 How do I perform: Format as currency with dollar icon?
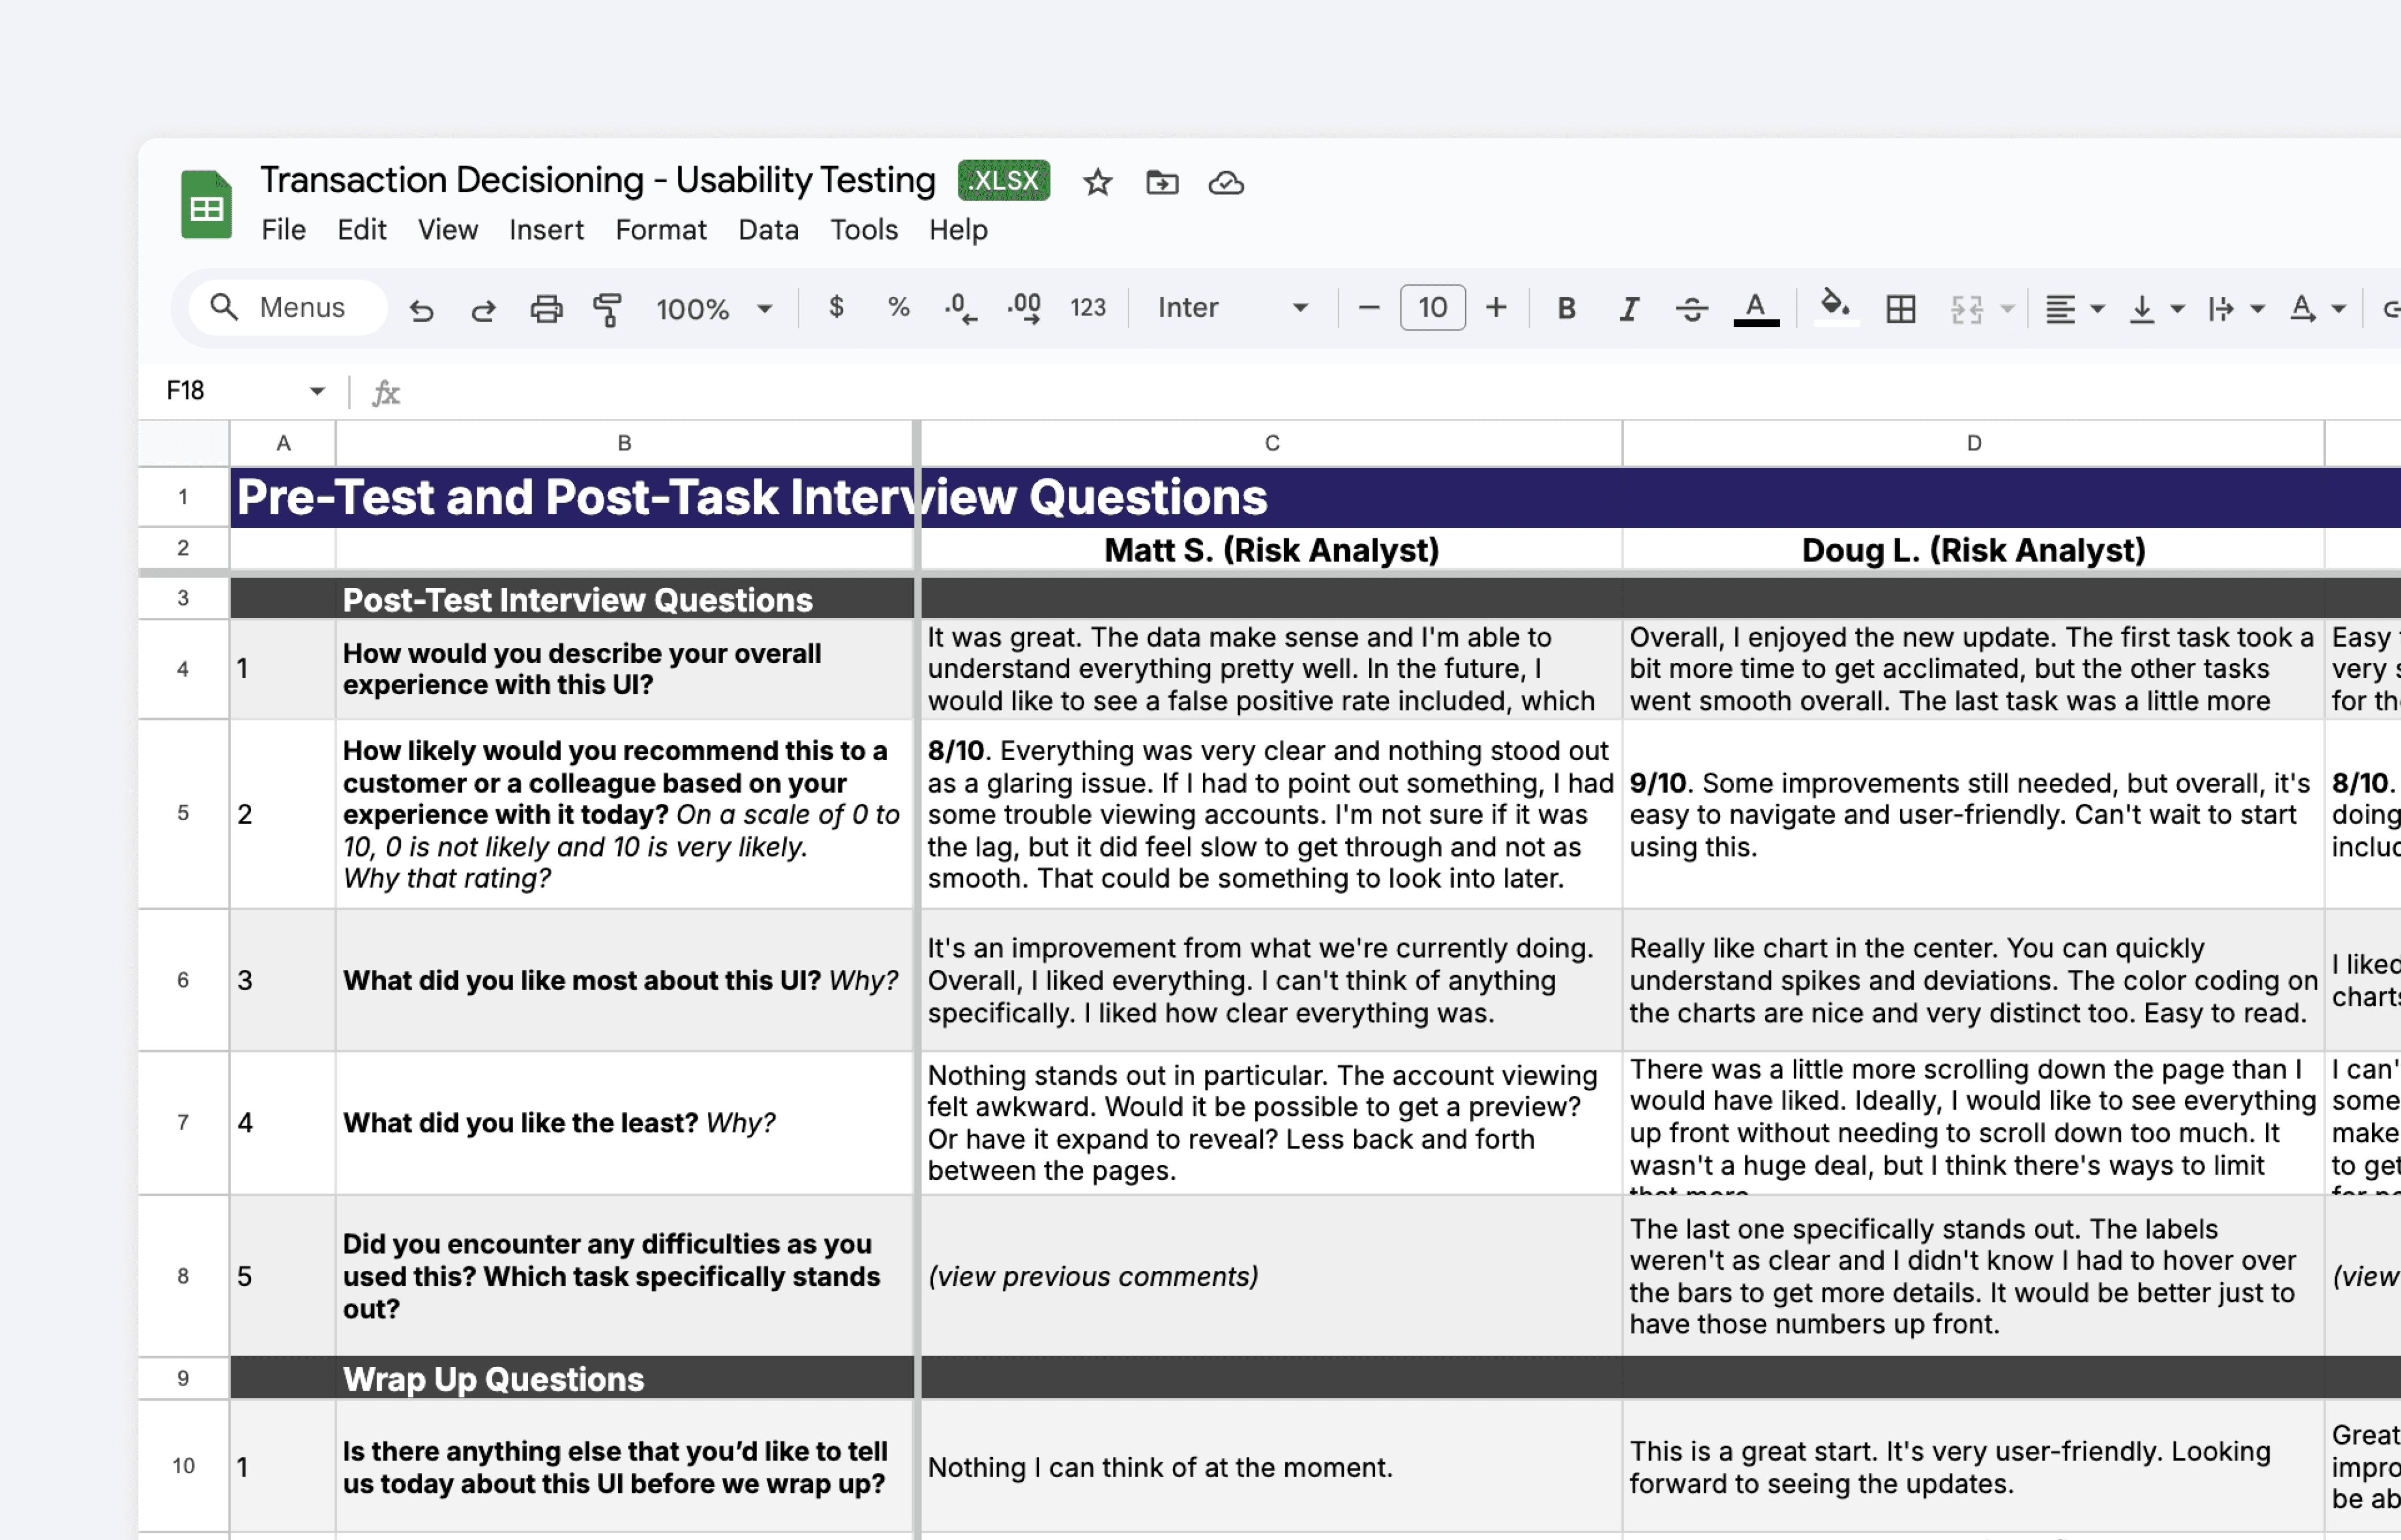point(836,307)
